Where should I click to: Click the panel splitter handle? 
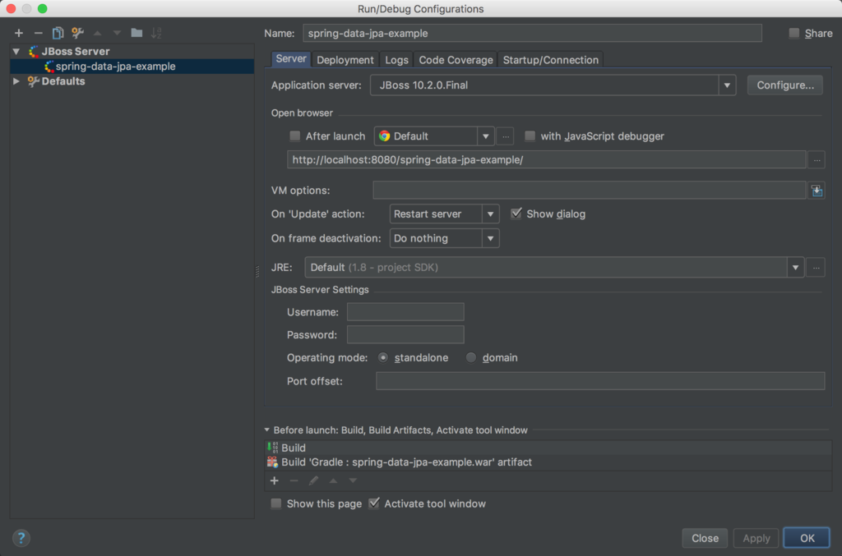coord(257,272)
